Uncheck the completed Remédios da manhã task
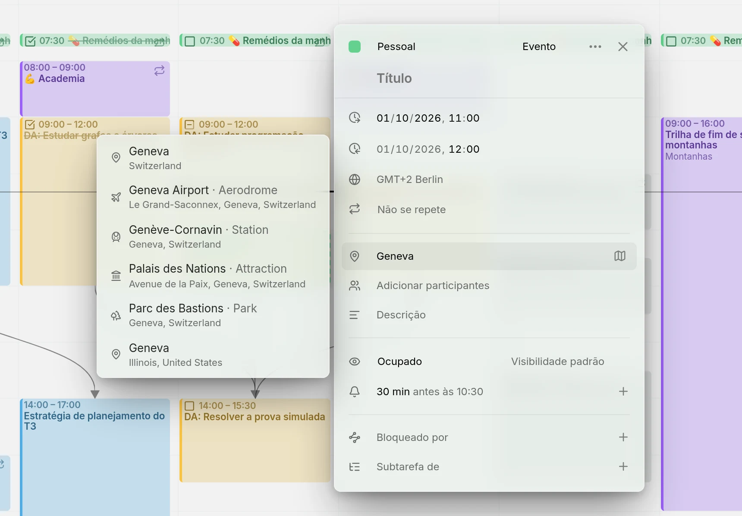 (30, 41)
